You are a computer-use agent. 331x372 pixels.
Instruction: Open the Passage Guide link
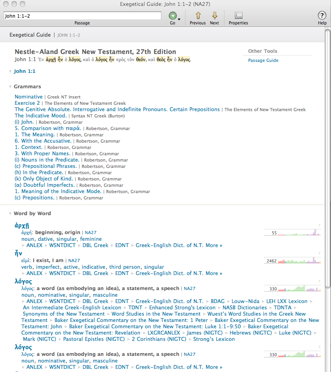pos(263,60)
